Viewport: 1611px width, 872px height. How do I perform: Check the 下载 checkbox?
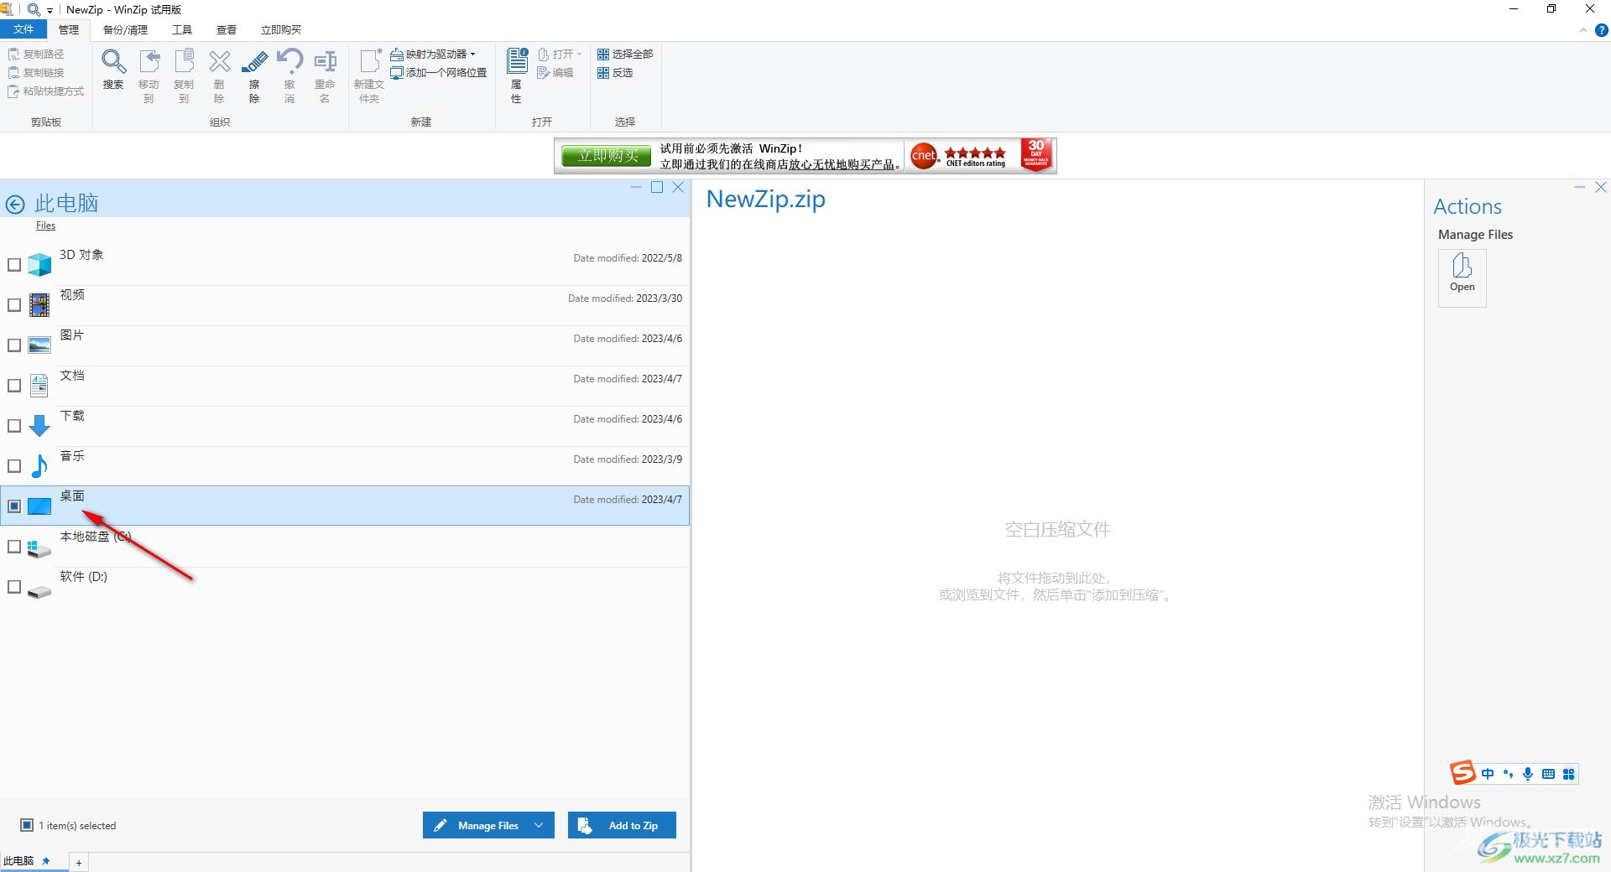(x=14, y=426)
